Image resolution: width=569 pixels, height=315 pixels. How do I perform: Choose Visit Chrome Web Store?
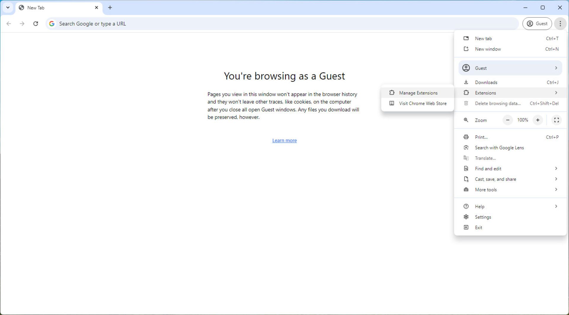[x=422, y=104]
